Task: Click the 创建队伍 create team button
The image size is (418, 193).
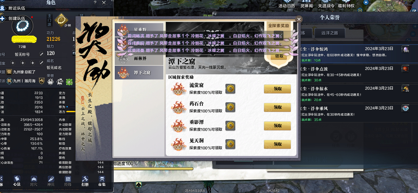Action: coord(14,18)
